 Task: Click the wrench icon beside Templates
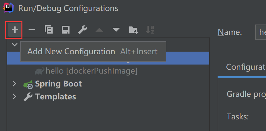tap(28, 96)
